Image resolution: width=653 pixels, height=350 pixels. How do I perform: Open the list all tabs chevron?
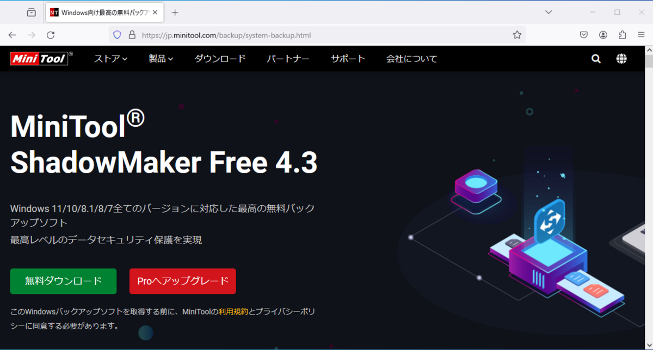point(550,12)
